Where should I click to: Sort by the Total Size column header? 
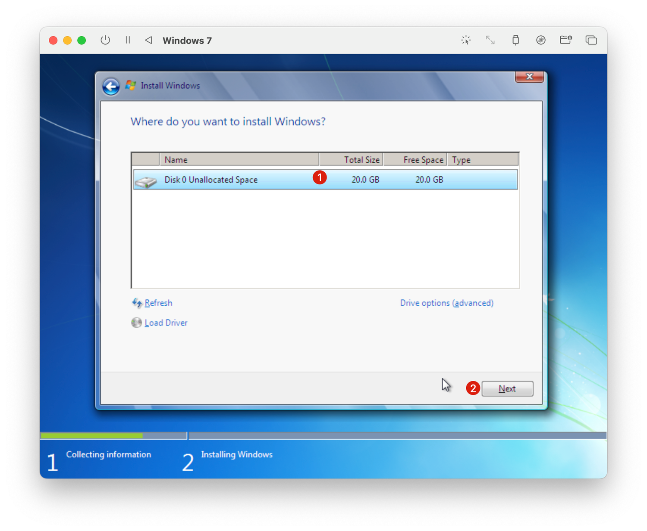coord(351,159)
